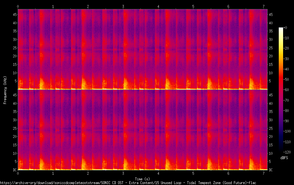Select the 10 kHz label on the lower left axis
The height and width of the screenshot is (185, 294).
tap(13, 153)
